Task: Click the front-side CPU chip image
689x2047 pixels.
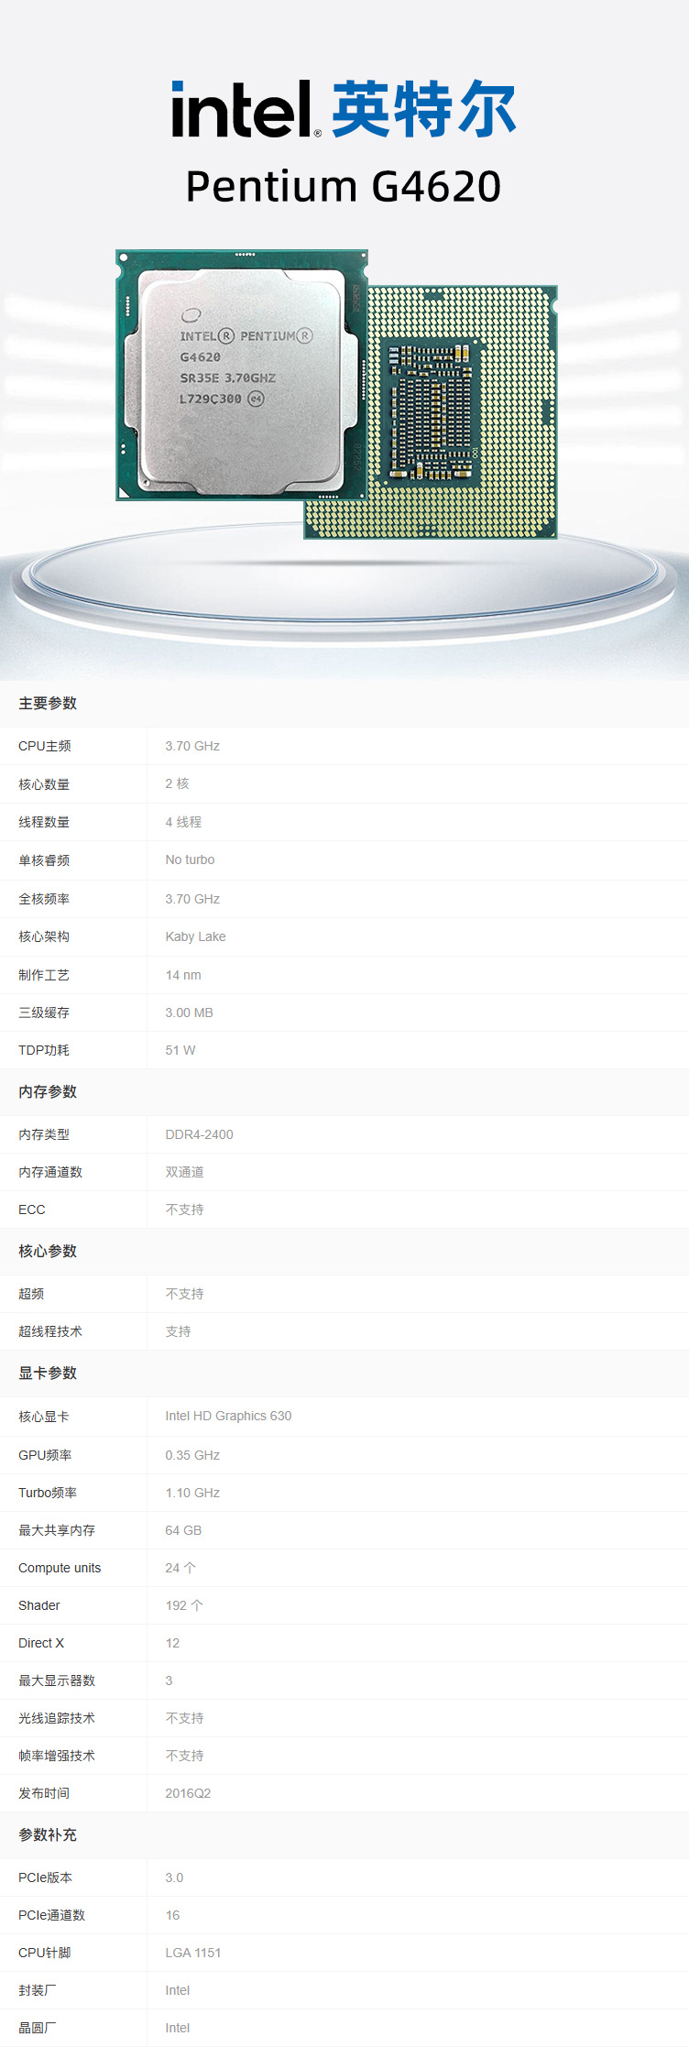Action: click(242, 375)
